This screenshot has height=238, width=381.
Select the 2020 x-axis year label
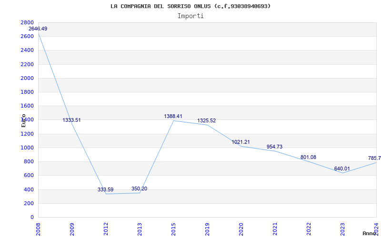pyautogui.click(x=241, y=229)
